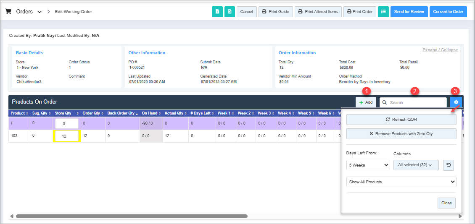
Task: Click Store Qty input showing 12
Action: tap(66, 136)
